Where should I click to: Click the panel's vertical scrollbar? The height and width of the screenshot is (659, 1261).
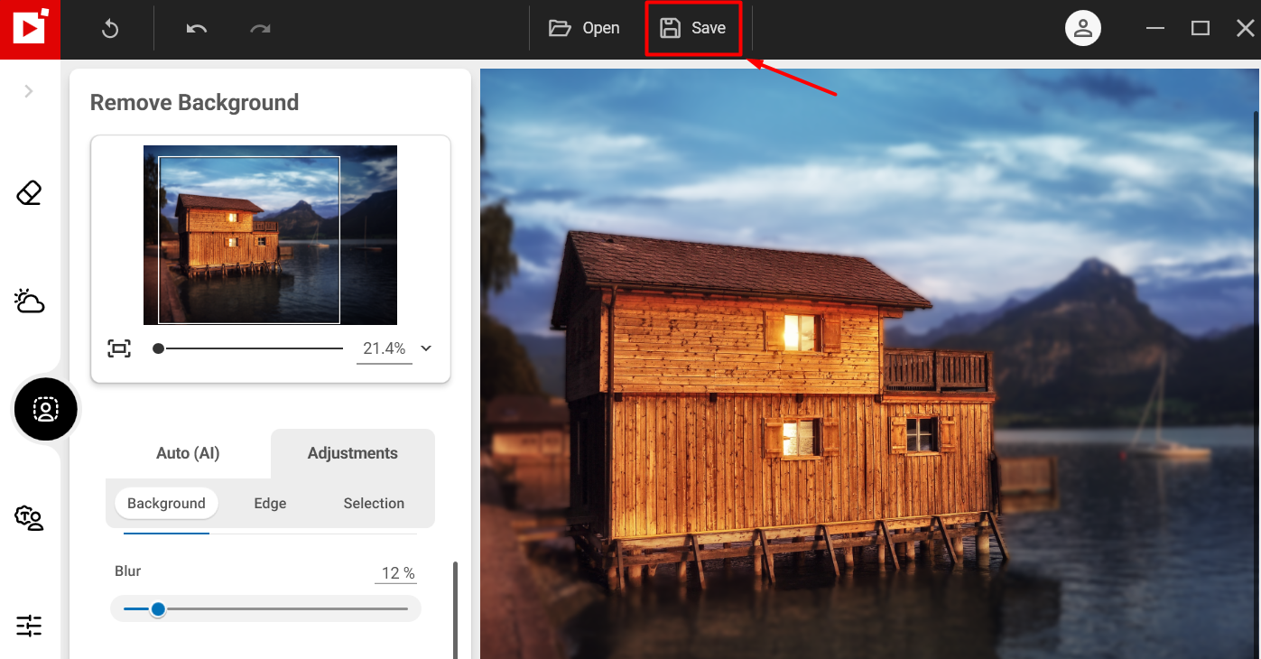click(455, 609)
